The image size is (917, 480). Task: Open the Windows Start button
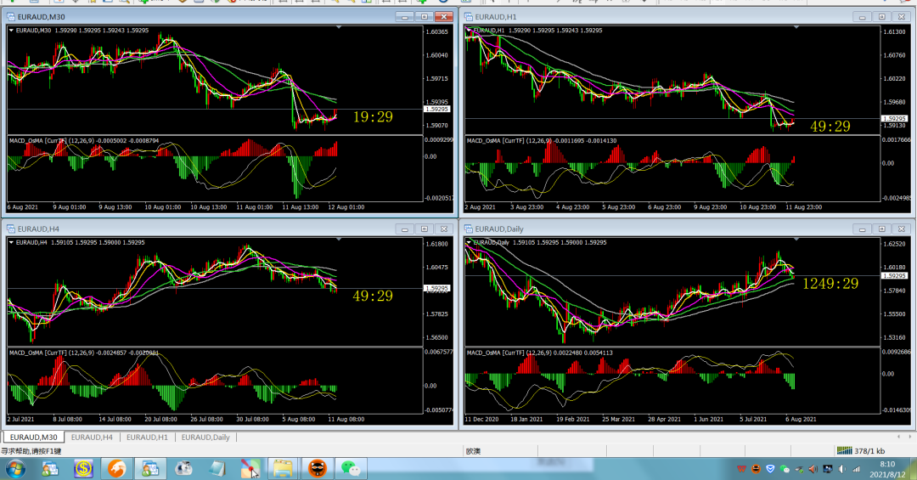point(16,469)
